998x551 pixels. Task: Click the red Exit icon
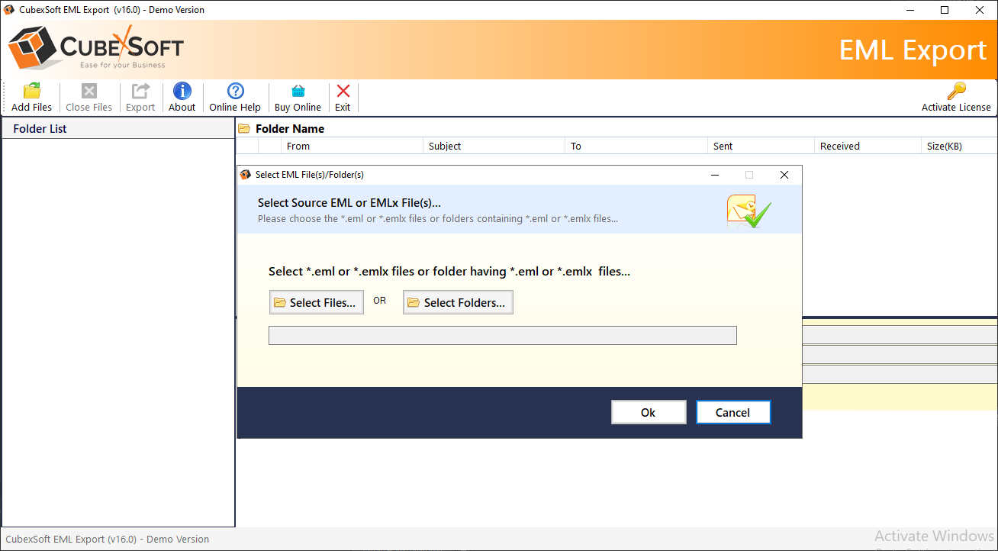tap(343, 92)
